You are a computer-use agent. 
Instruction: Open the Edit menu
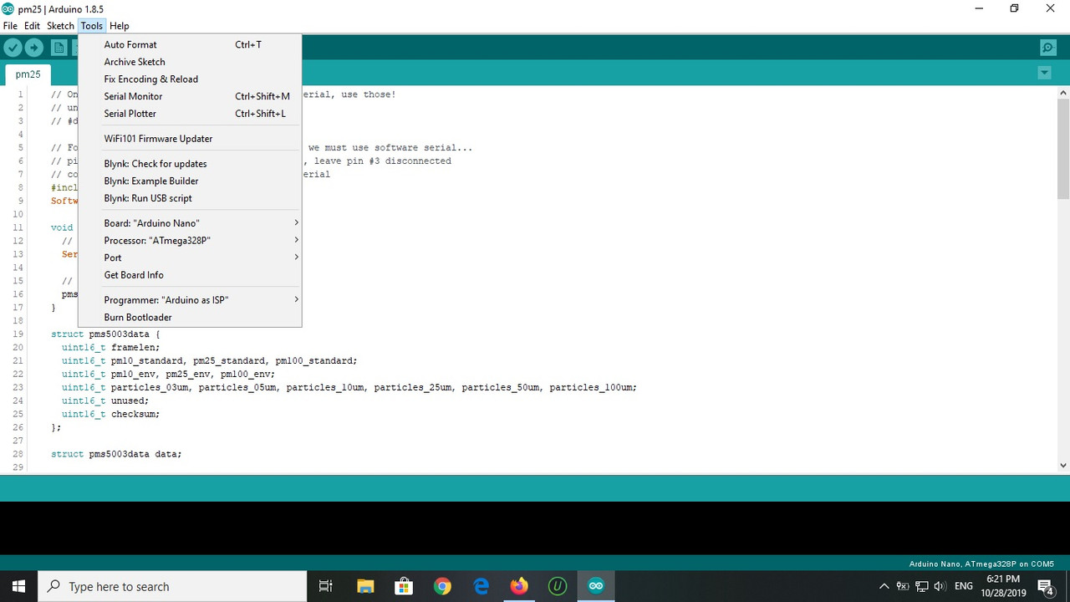[x=32, y=26]
